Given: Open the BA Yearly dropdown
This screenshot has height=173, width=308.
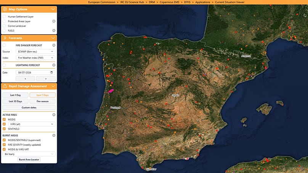Looking at the screenshot, I should [x=29, y=154].
